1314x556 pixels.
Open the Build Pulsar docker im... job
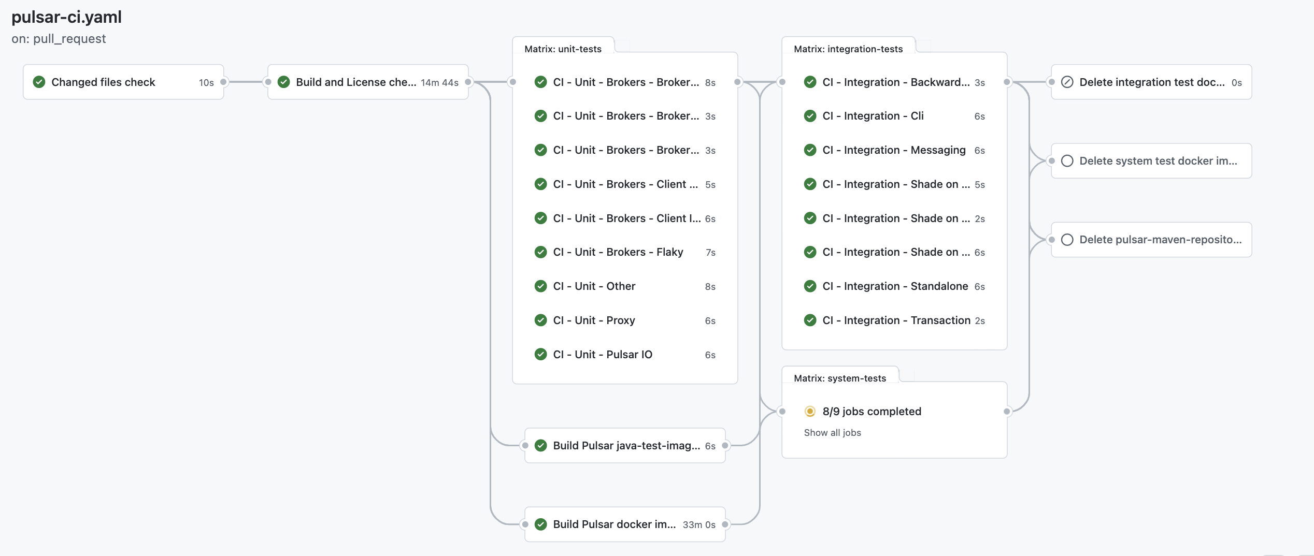point(625,524)
